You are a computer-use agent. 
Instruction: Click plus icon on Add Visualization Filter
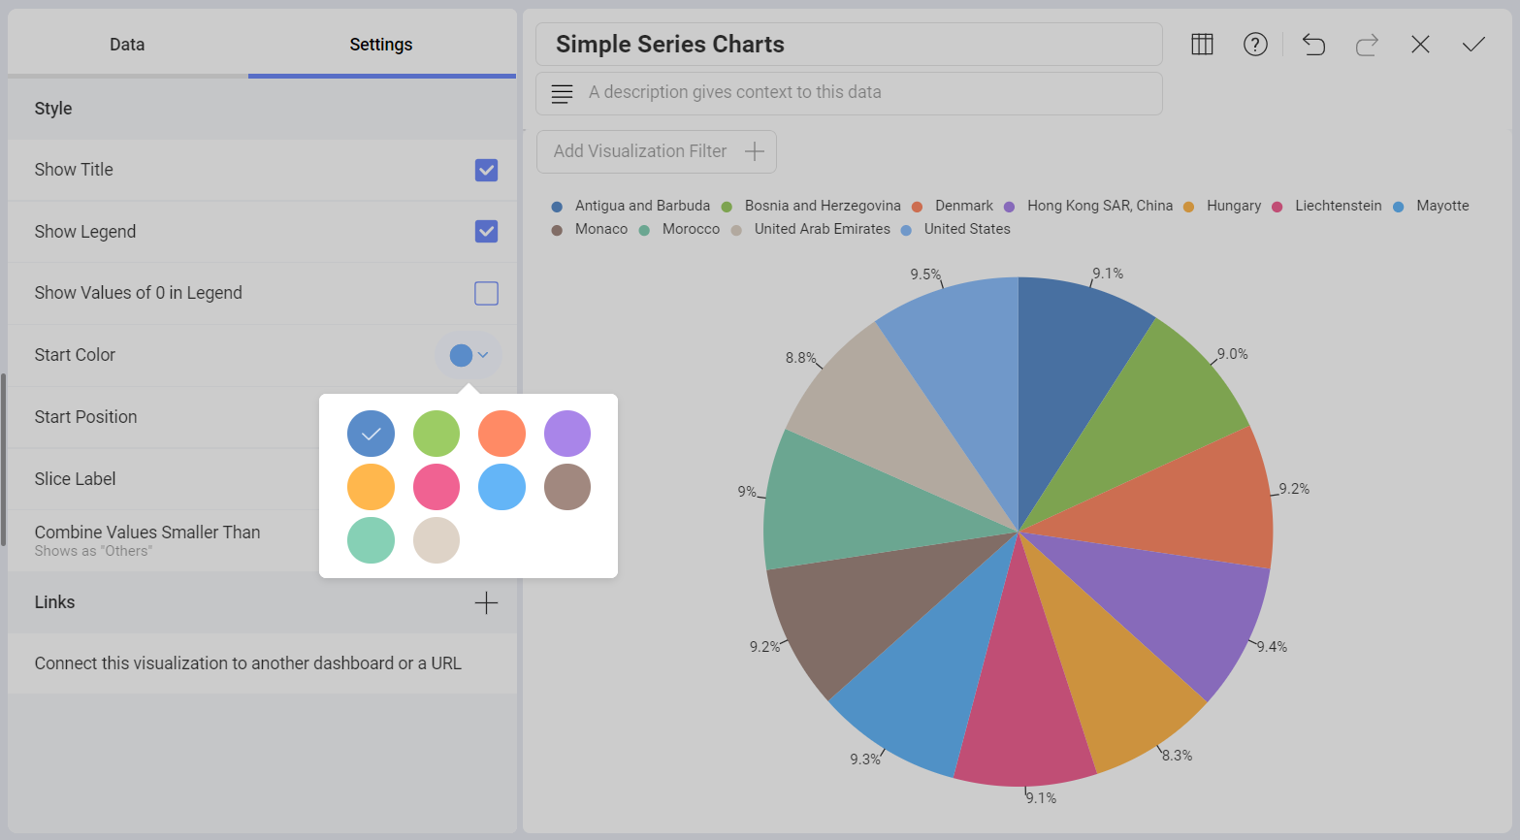pos(754,151)
